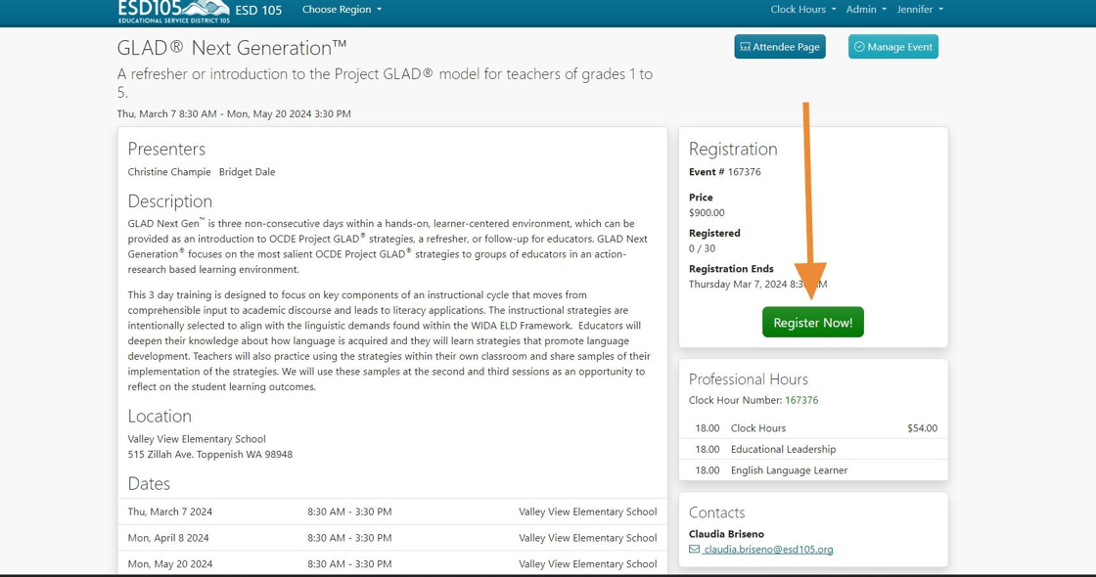The height and width of the screenshot is (577, 1096).
Task: Open the Jennifer user menu
Action: click(920, 9)
